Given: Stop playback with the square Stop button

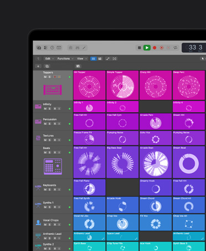Looking at the screenshot, I should 140,48.
